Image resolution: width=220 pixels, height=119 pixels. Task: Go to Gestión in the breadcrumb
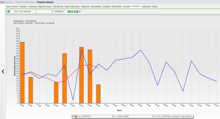point(8,2)
